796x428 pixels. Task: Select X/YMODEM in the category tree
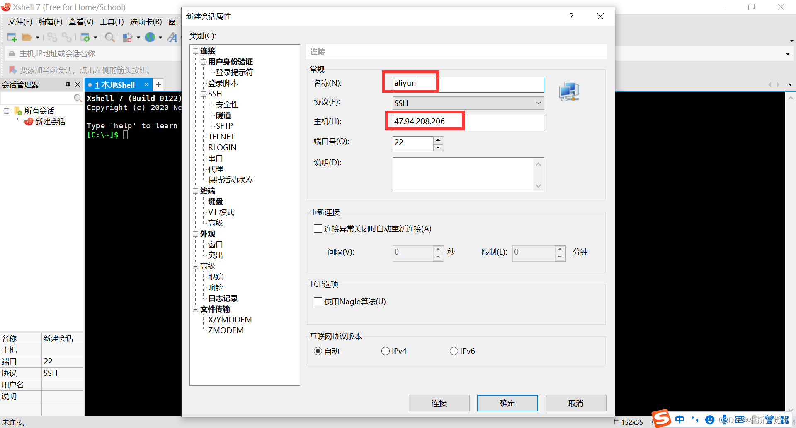(x=230, y=320)
